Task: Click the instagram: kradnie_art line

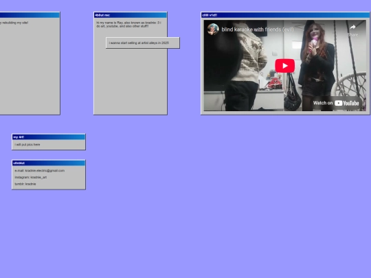Action: (31, 177)
